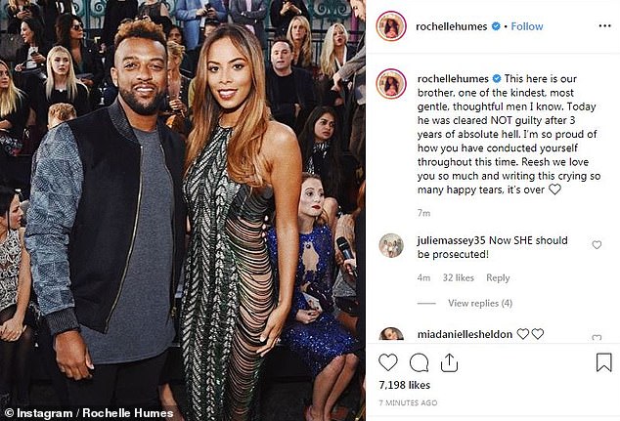Viewport: 620px width, 421px height.
Task: Open rochellehumes profile from header username
Action: pyautogui.click(x=451, y=26)
